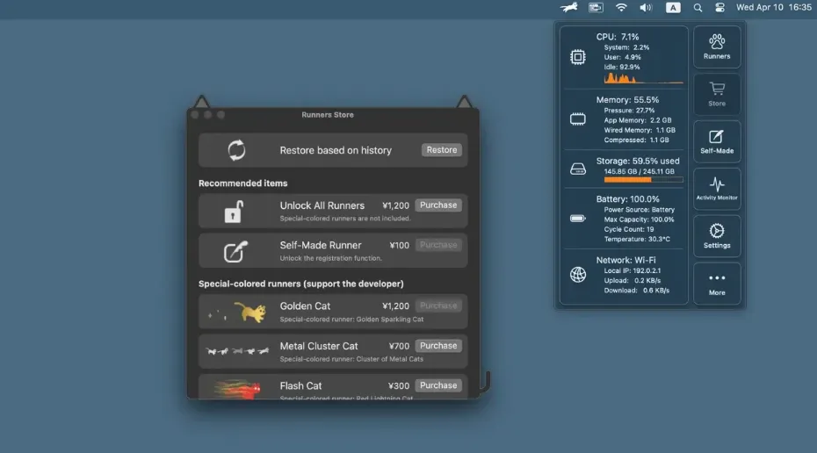Click the CPU usage history graph

[x=643, y=78]
